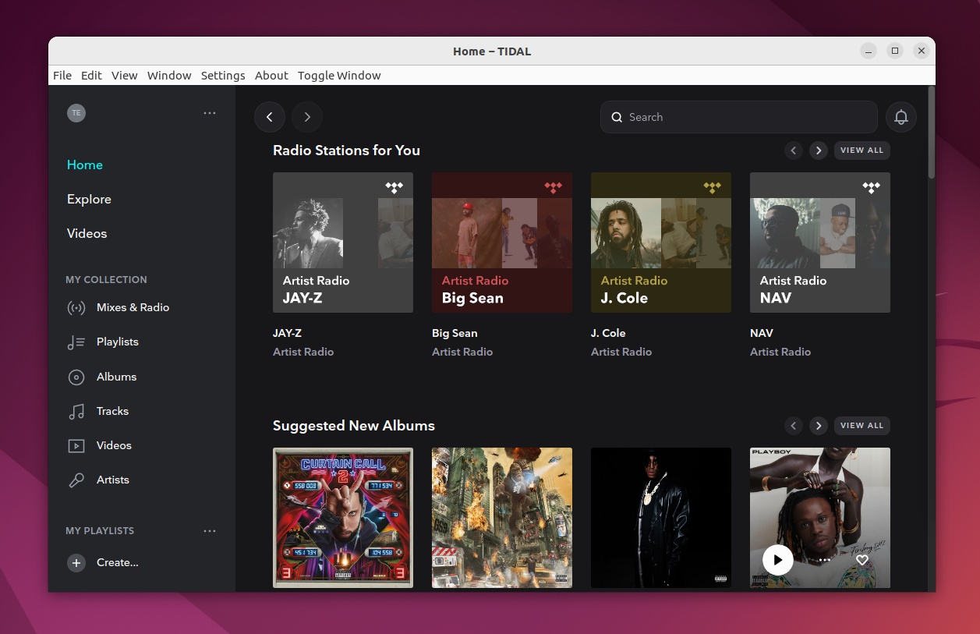Viewport: 980px width, 634px height.
Task: Create a new playlist
Action: point(102,562)
